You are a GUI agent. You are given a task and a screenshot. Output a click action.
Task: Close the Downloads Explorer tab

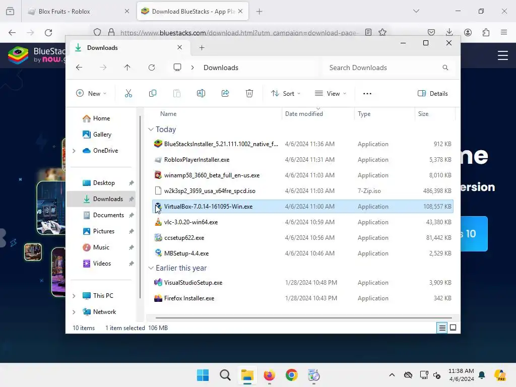pyautogui.click(x=180, y=47)
